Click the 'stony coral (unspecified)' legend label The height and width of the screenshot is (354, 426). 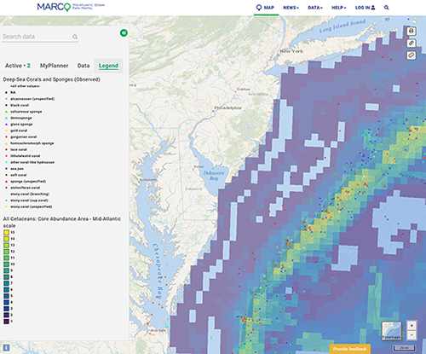32,206
